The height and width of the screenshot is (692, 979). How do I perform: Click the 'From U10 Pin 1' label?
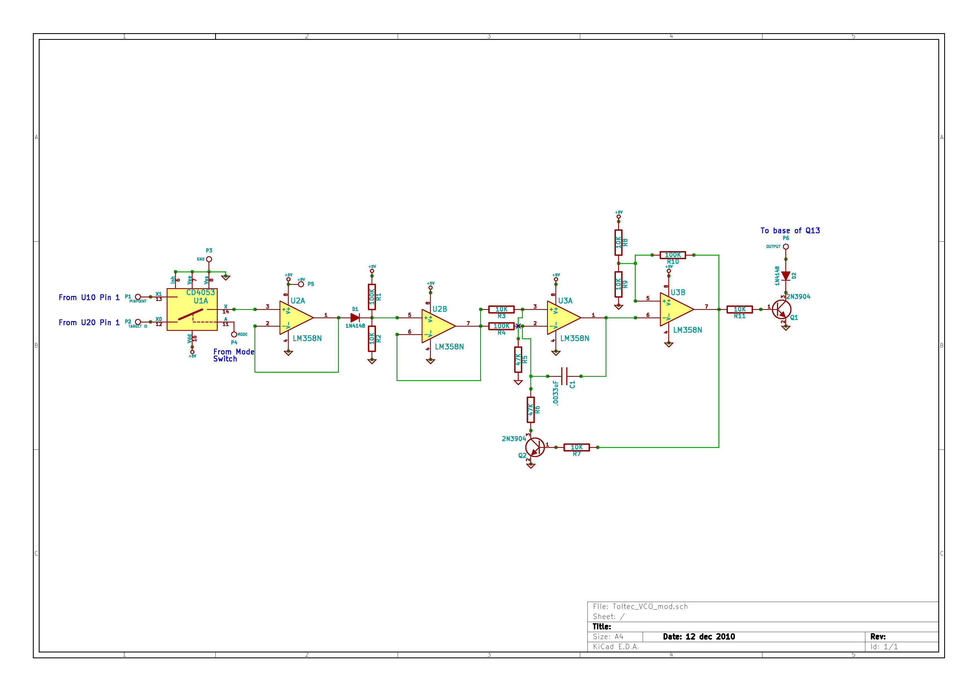(x=89, y=298)
